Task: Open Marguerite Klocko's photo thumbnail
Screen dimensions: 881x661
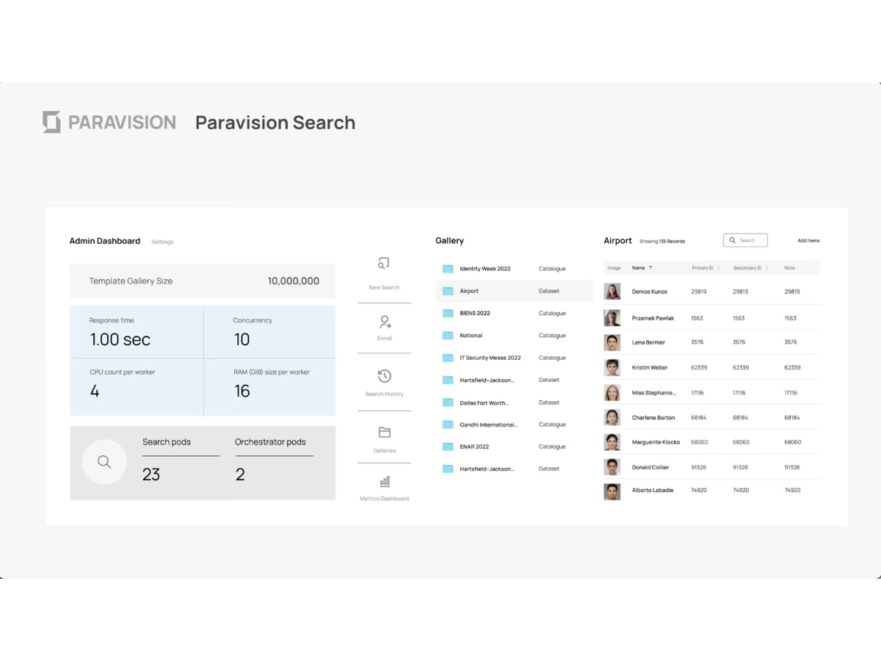Action: click(x=612, y=442)
